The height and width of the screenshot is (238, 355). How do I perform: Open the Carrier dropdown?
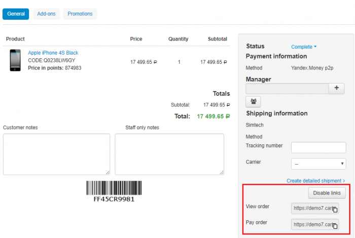(x=318, y=164)
